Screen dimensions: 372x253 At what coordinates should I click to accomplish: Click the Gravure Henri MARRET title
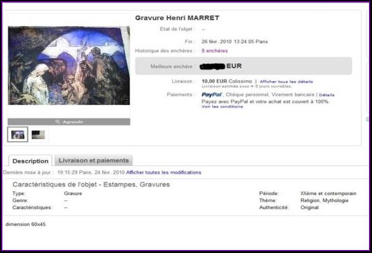[x=177, y=18]
